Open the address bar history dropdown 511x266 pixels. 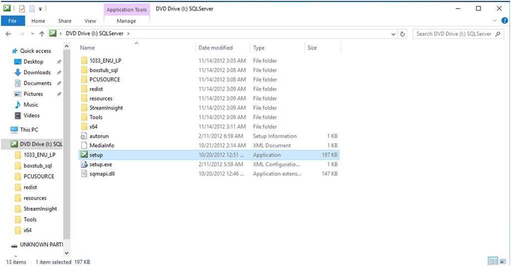point(393,34)
